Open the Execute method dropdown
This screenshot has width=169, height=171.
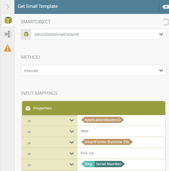click(94, 70)
